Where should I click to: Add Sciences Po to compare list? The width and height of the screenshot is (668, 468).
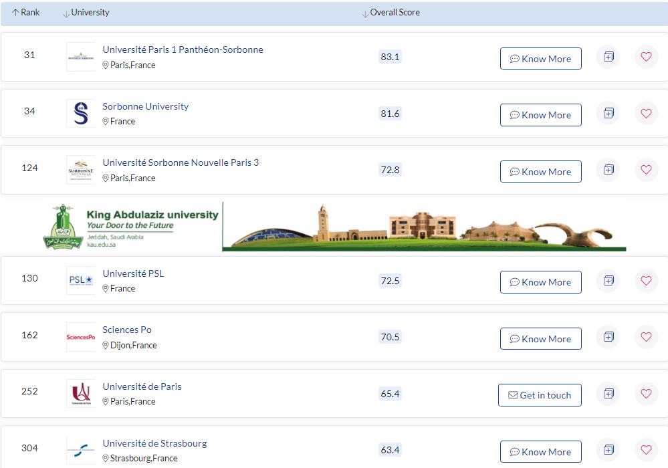click(x=608, y=337)
